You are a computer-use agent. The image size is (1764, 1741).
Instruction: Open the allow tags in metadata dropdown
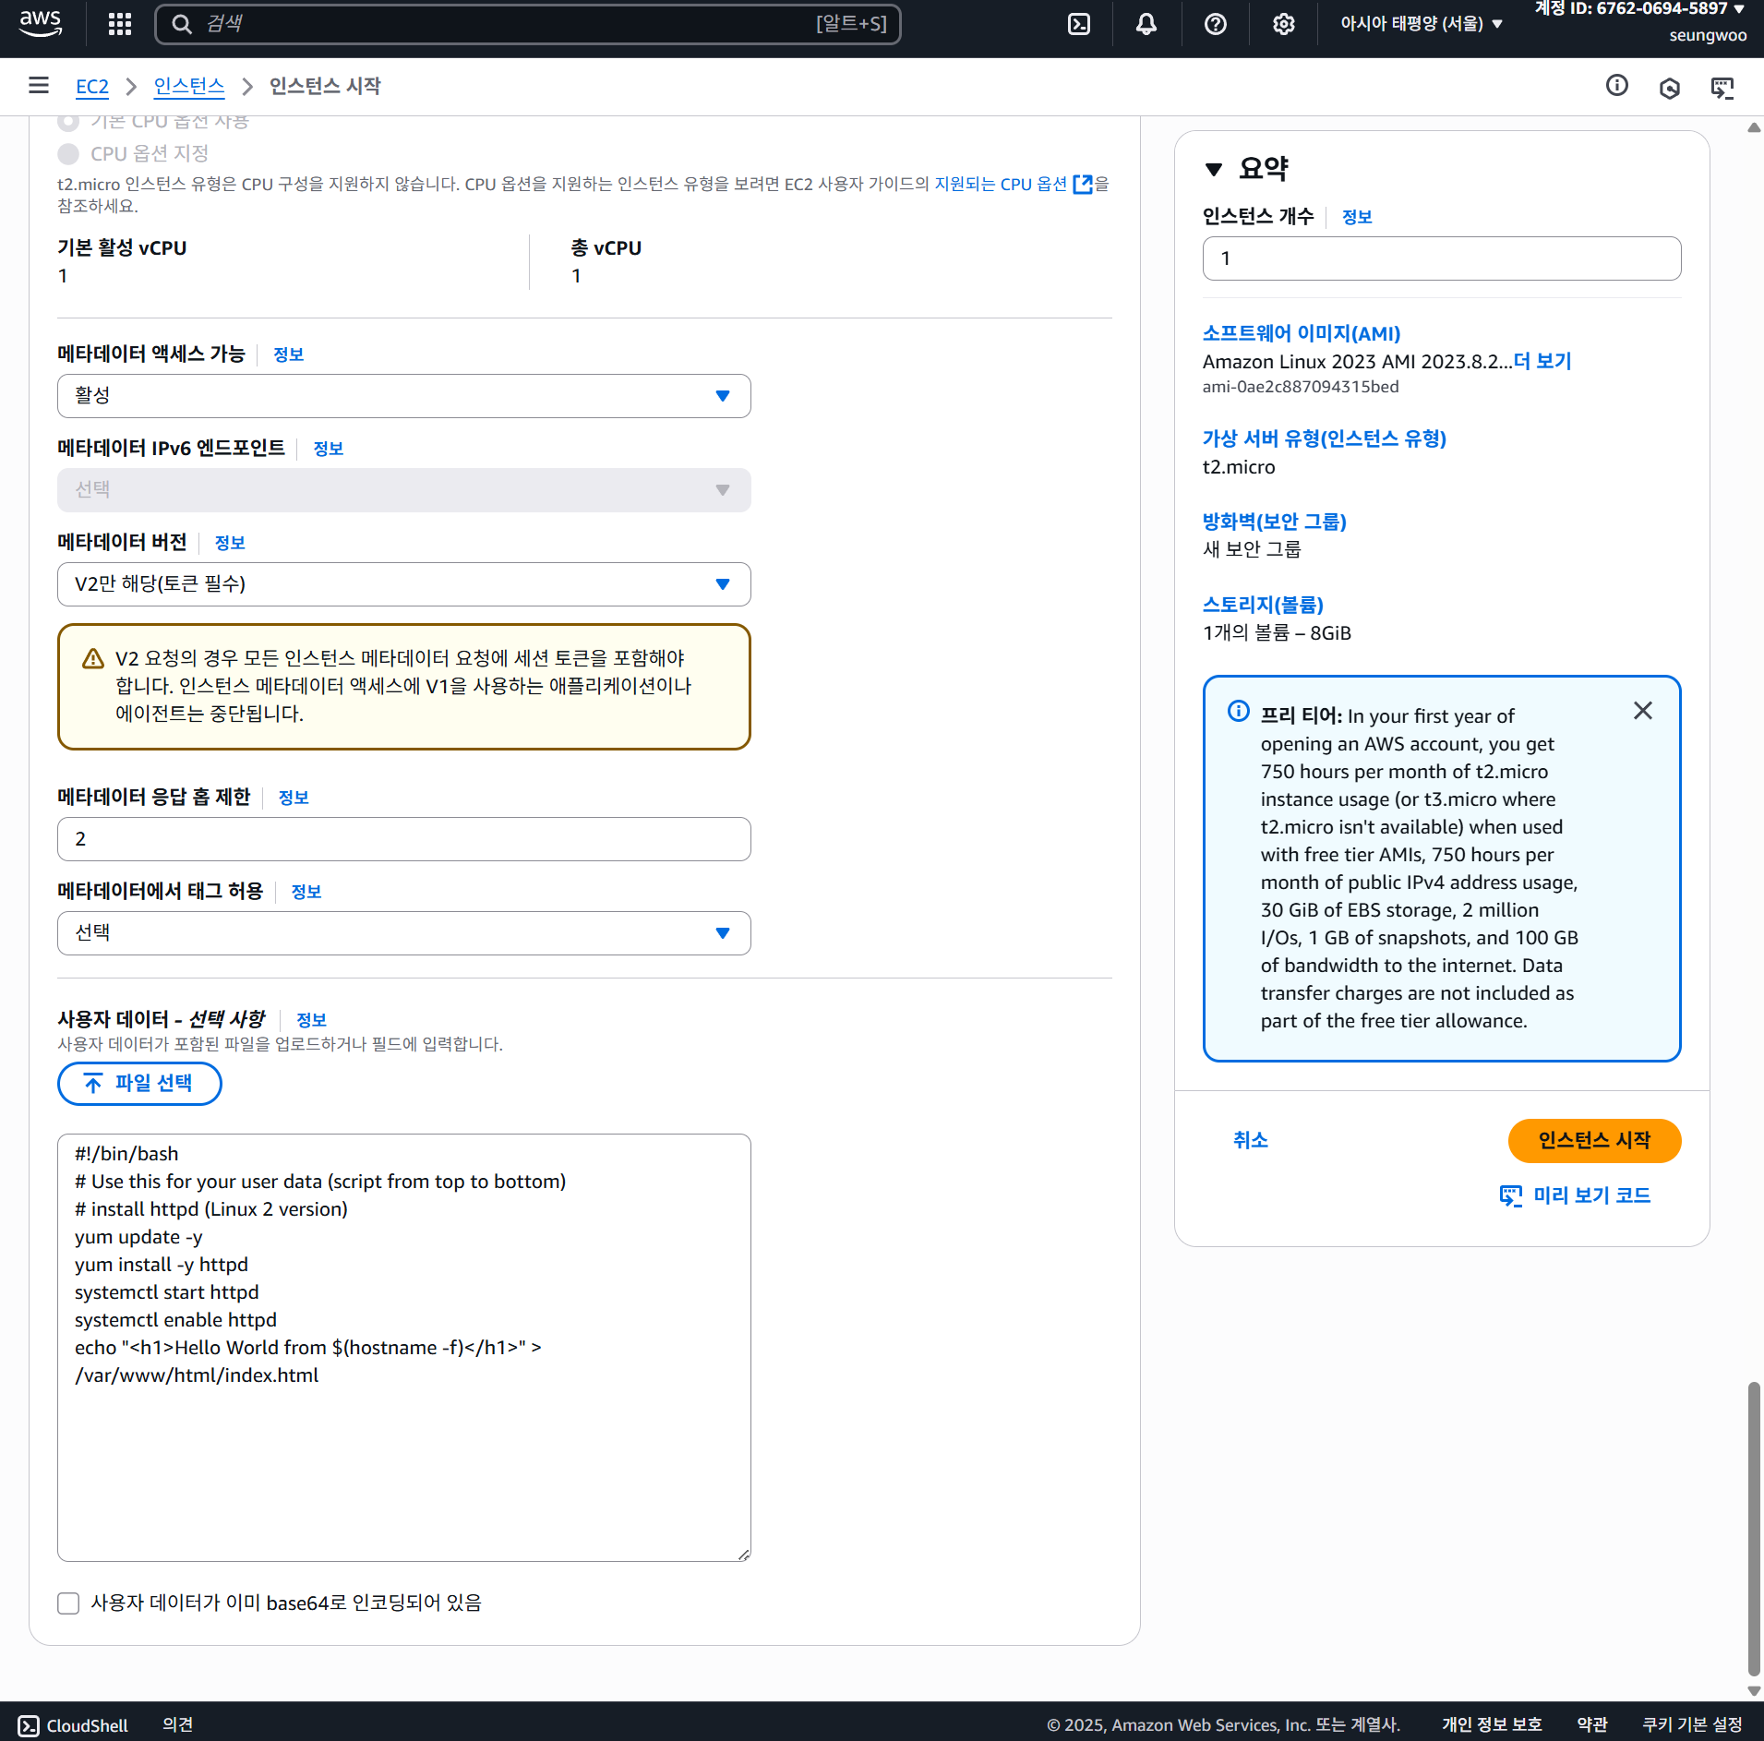coord(403,933)
